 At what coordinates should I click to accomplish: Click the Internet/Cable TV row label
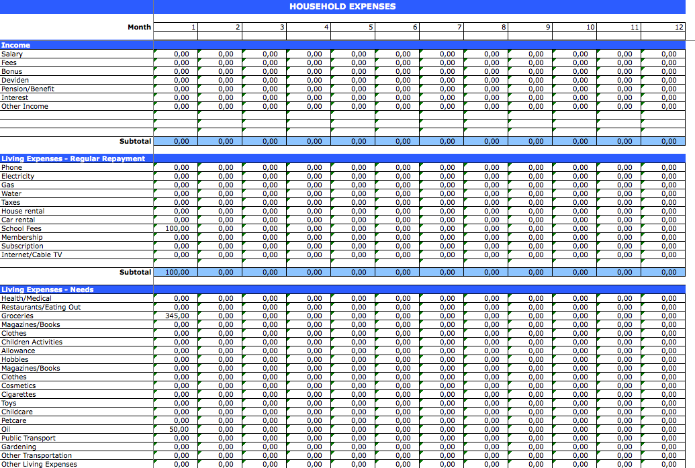(x=32, y=254)
